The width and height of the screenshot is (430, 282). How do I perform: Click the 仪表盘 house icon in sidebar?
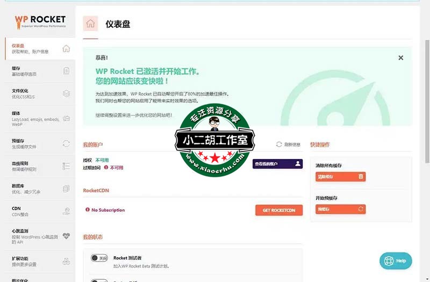tap(66, 49)
